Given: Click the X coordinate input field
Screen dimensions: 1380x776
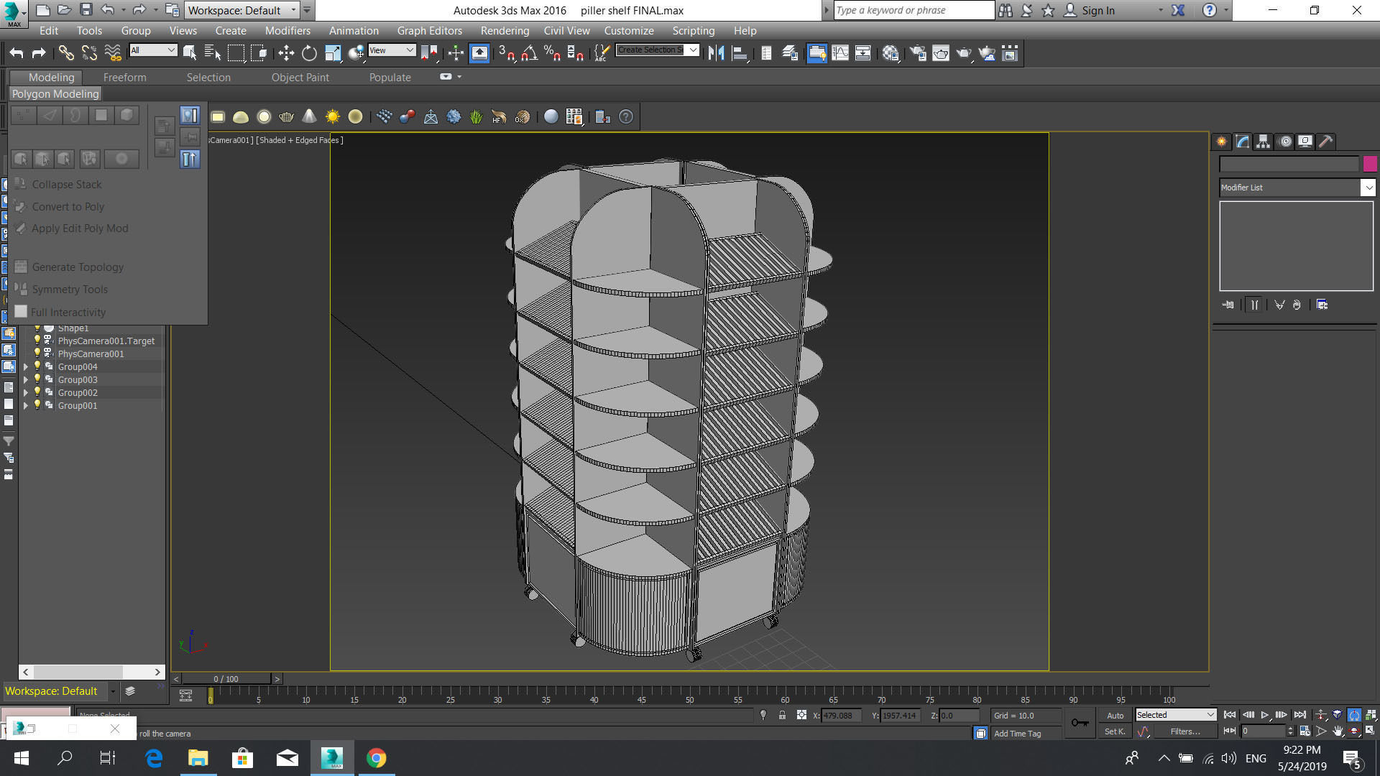Looking at the screenshot, I should point(840,716).
